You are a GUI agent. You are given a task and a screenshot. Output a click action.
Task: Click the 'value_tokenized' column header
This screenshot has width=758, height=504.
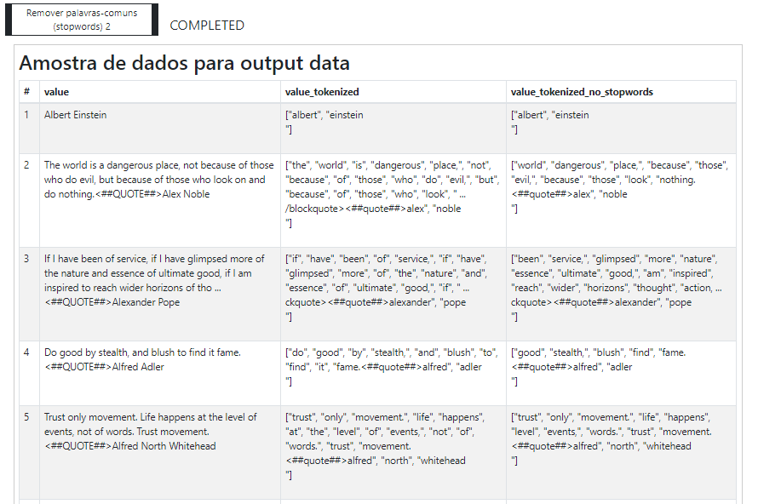tap(393, 92)
